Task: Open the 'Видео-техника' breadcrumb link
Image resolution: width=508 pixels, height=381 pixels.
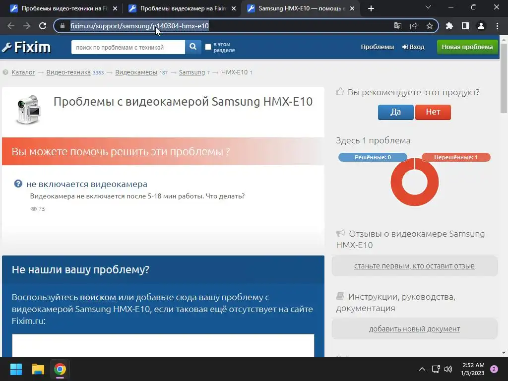Action: (68, 72)
